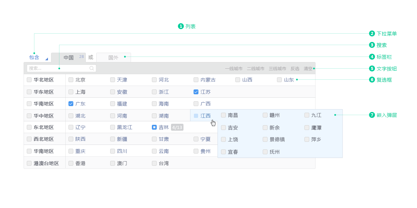Click the 三线城市 text button
417x208 pixels.
(x=277, y=69)
